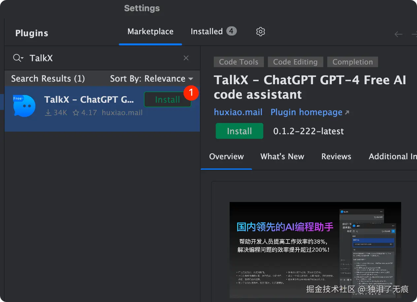Open the Plugin homepage link
Viewport: 417px width, 302px height.
tap(310, 112)
